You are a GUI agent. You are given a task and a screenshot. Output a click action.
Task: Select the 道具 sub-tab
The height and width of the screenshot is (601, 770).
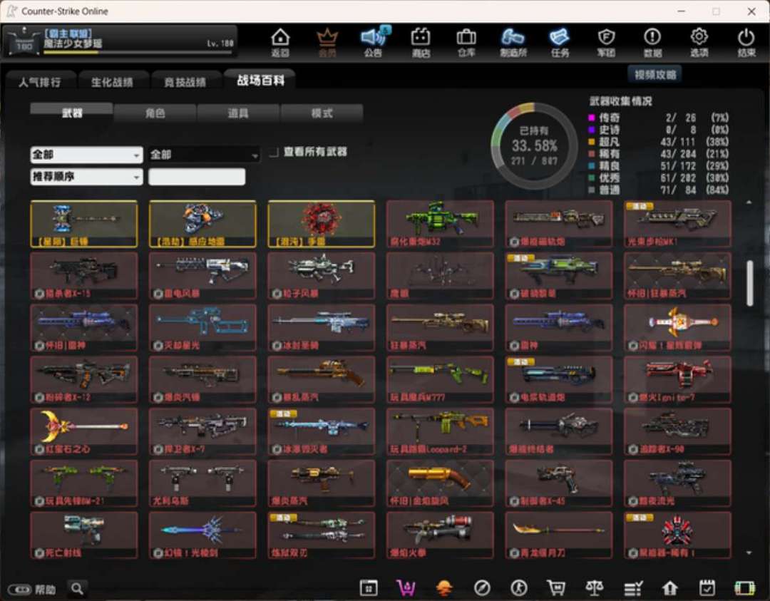coord(238,113)
